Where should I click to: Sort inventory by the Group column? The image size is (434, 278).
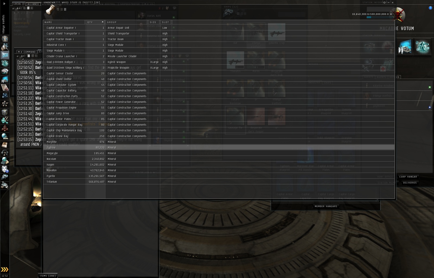[127, 22]
